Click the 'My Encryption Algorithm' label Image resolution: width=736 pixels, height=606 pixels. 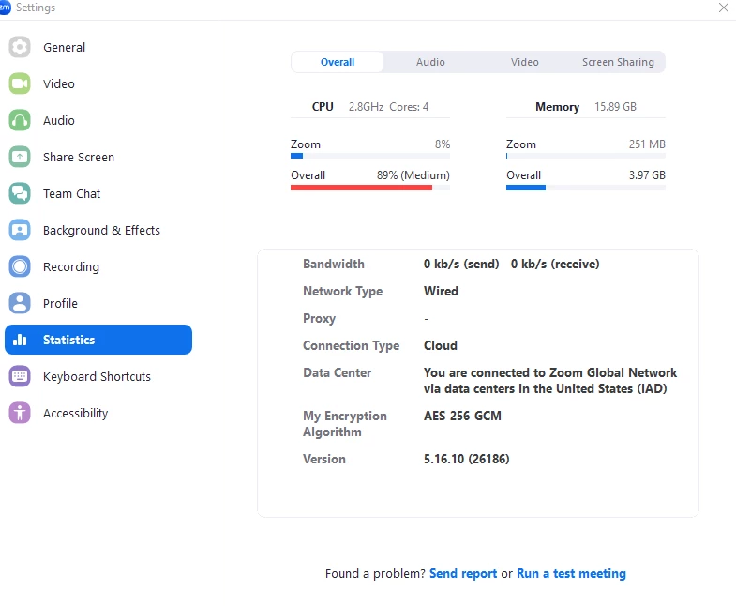tap(345, 424)
